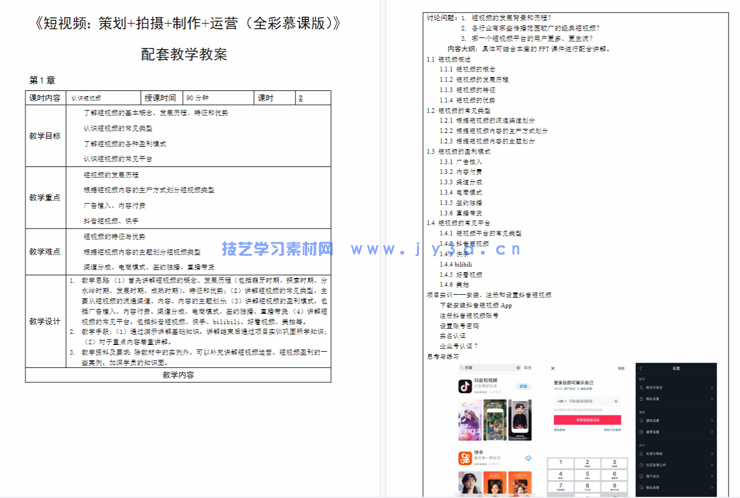Tap the cloud download icon beside 快手

point(528,458)
